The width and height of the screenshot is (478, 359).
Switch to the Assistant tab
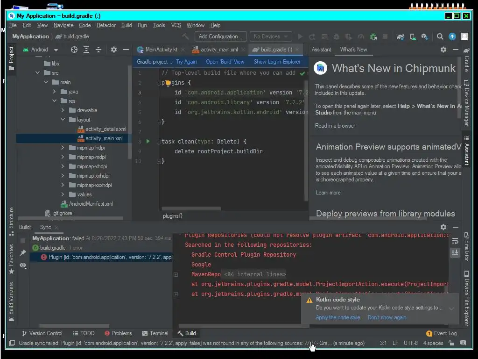point(321,50)
